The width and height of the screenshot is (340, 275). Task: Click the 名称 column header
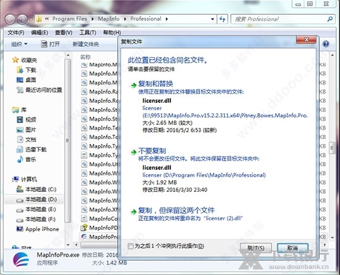(x=85, y=57)
